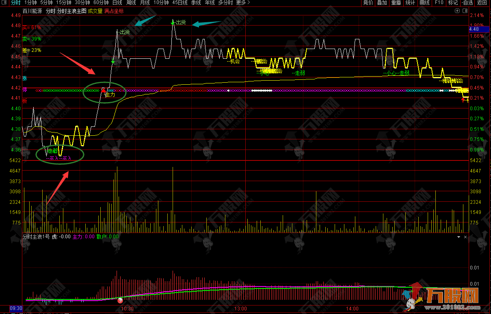Screen dimensions: 491x314
Task: Click the 分时主浪1号 indicator name
Action: point(36,237)
